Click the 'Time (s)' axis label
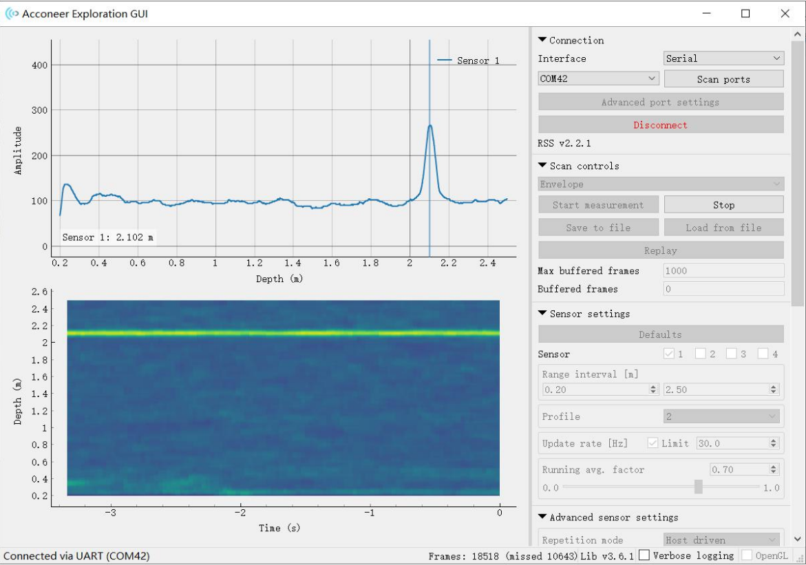Image resolution: width=806 pixels, height=565 pixels. [279, 528]
